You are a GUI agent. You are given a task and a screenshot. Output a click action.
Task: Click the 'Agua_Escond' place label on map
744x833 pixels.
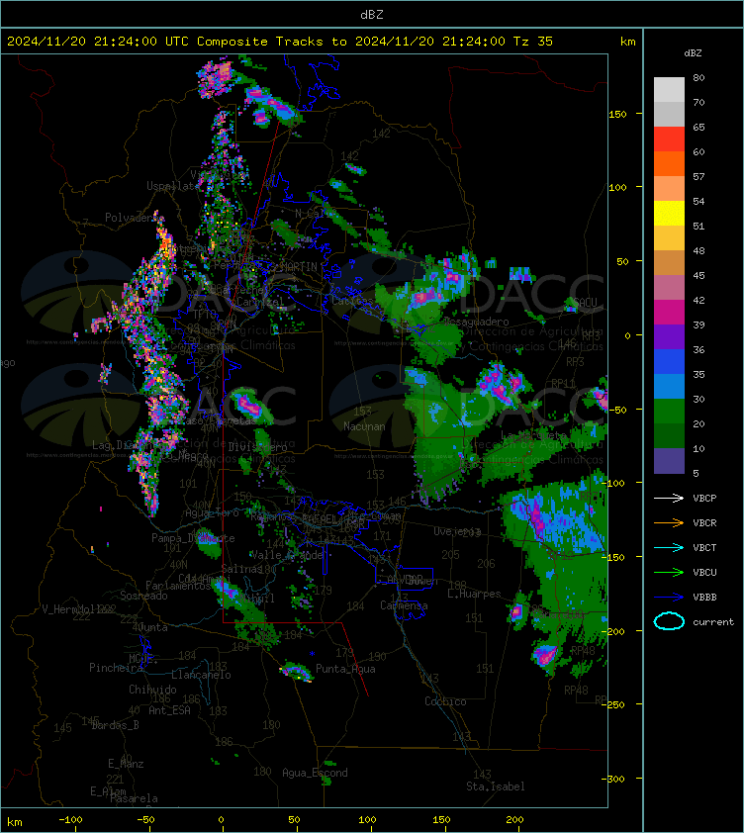[315, 773]
